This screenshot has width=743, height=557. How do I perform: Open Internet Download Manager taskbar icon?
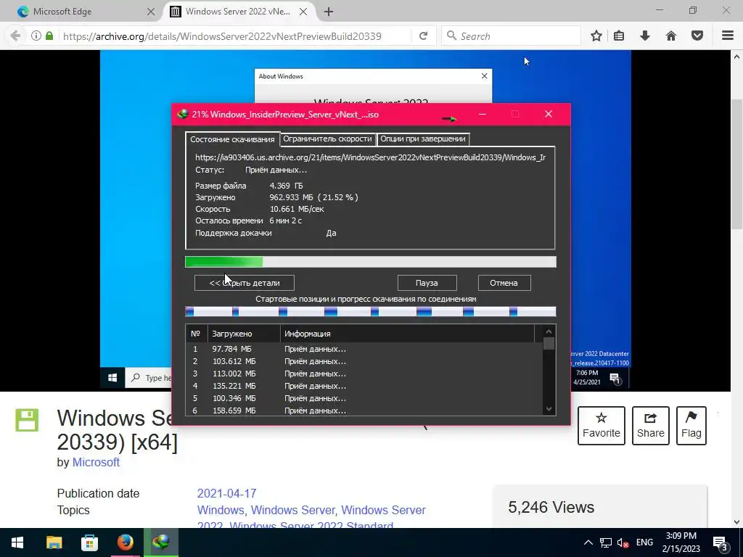(x=161, y=542)
